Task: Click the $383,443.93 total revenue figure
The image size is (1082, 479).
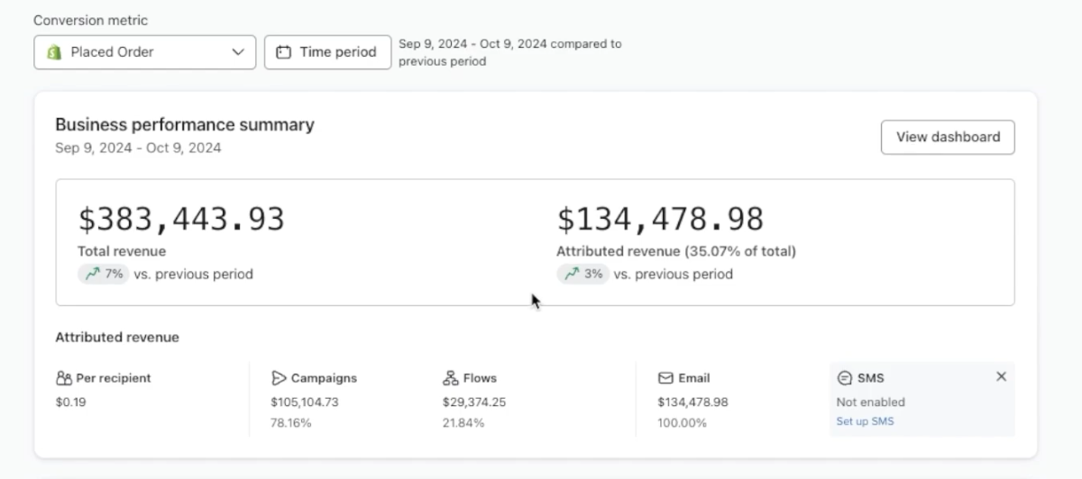Action: [x=181, y=220]
